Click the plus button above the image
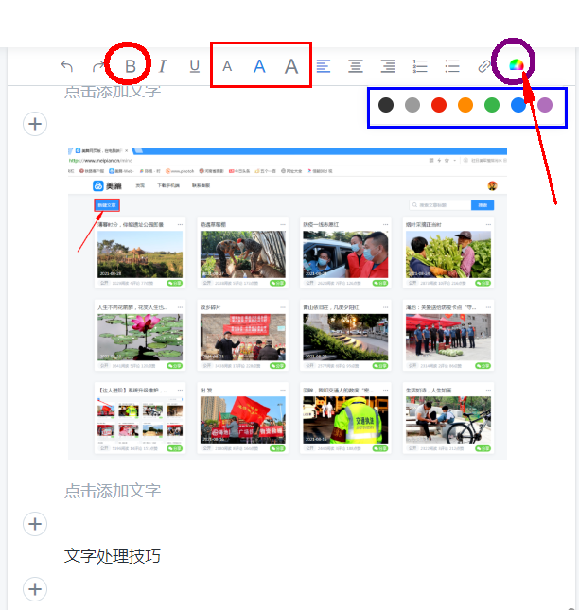Viewport: 579px width, 610px height. tap(35, 124)
